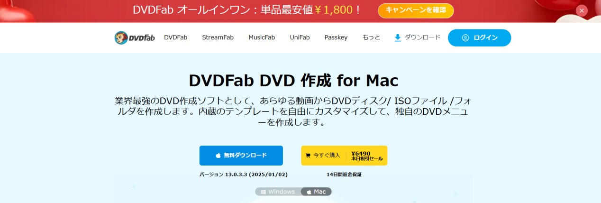
Task: Click the キャンペーンを確認 campaign button
Action: (x=416, y=10)
